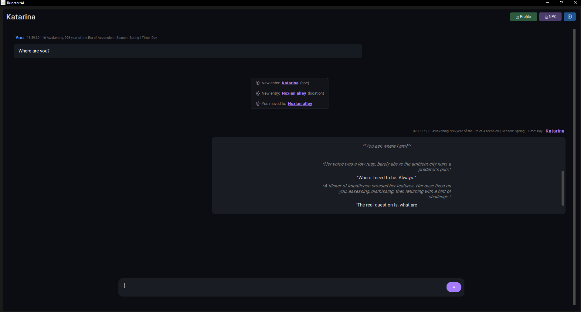
Task: Open Noxian alley link in moved-to notice
Action: point(300,104)
